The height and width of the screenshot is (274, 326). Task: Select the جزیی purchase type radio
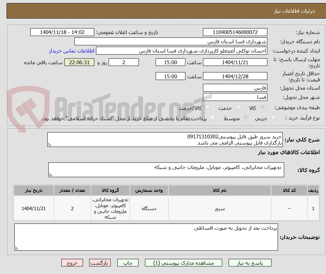(x=273, y=117)
